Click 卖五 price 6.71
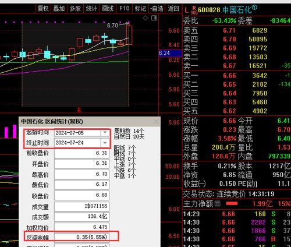The image size is (291, 247). (x=229, y=30)
